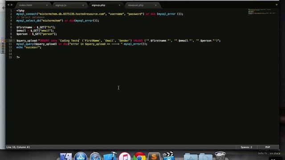Click the $firstname variable on line 6
285x160 pixels.
pos(24,28)
